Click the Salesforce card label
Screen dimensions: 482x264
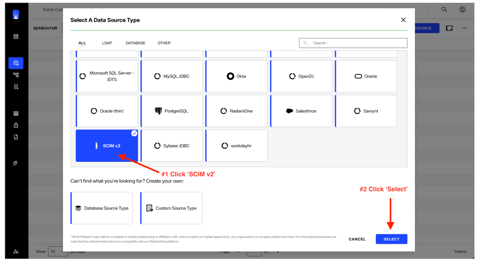point(306,111)
